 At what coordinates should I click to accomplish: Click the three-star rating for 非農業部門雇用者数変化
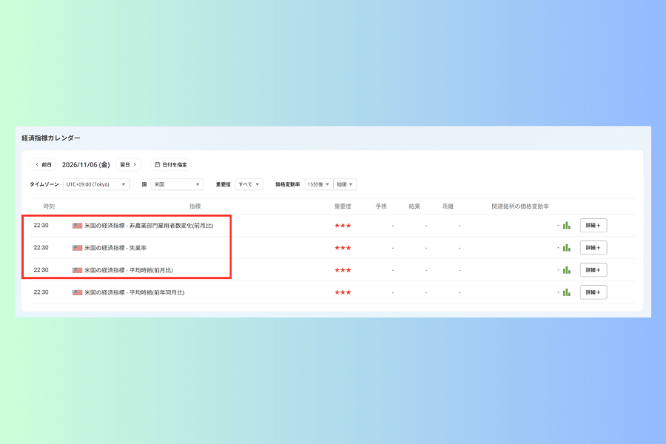tap(343, 226)
